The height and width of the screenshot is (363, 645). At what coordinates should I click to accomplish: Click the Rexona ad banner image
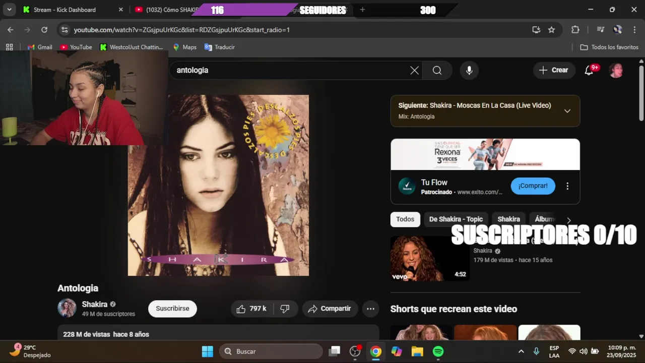485,155
